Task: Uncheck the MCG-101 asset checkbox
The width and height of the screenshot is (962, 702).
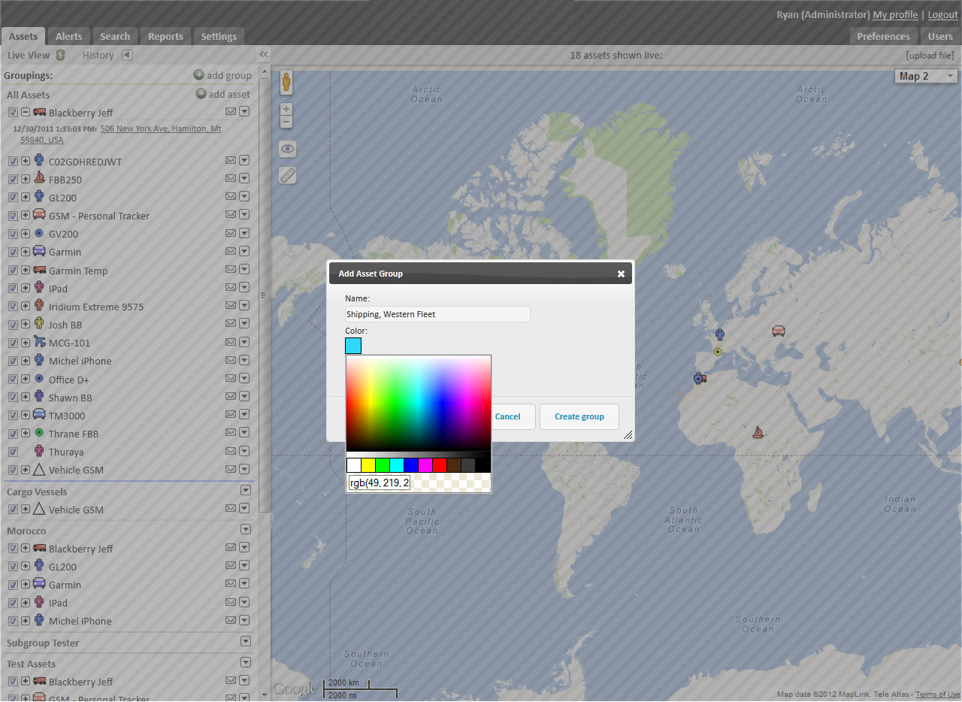Action: tap(13, 343)
